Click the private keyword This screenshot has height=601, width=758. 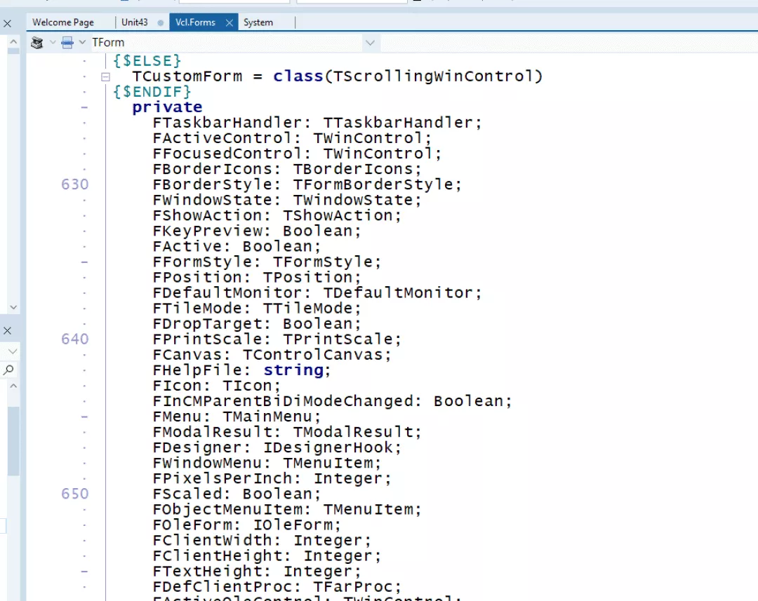coord(167,107)
